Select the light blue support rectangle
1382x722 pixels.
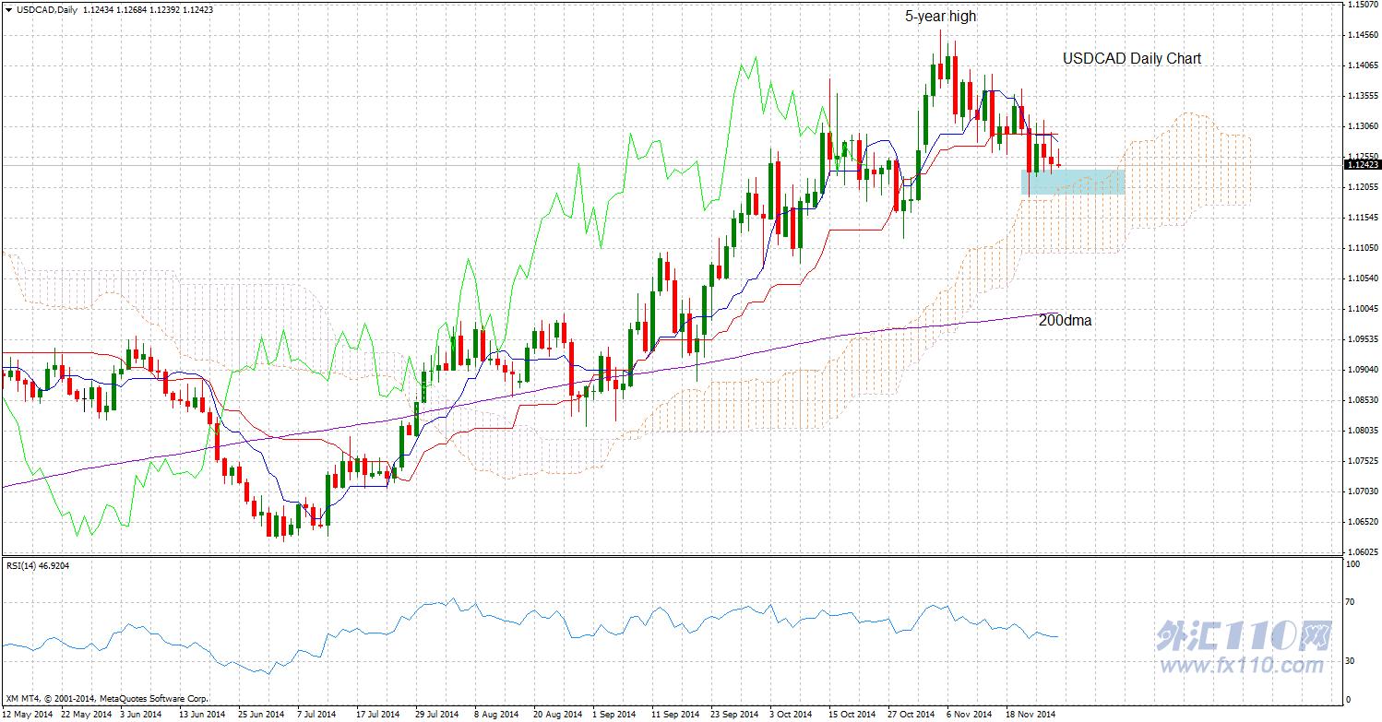pos(1073,182)
